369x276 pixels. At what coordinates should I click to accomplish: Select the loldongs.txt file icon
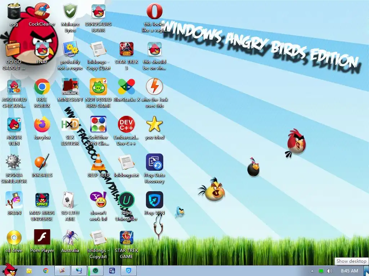coord(126,162)
